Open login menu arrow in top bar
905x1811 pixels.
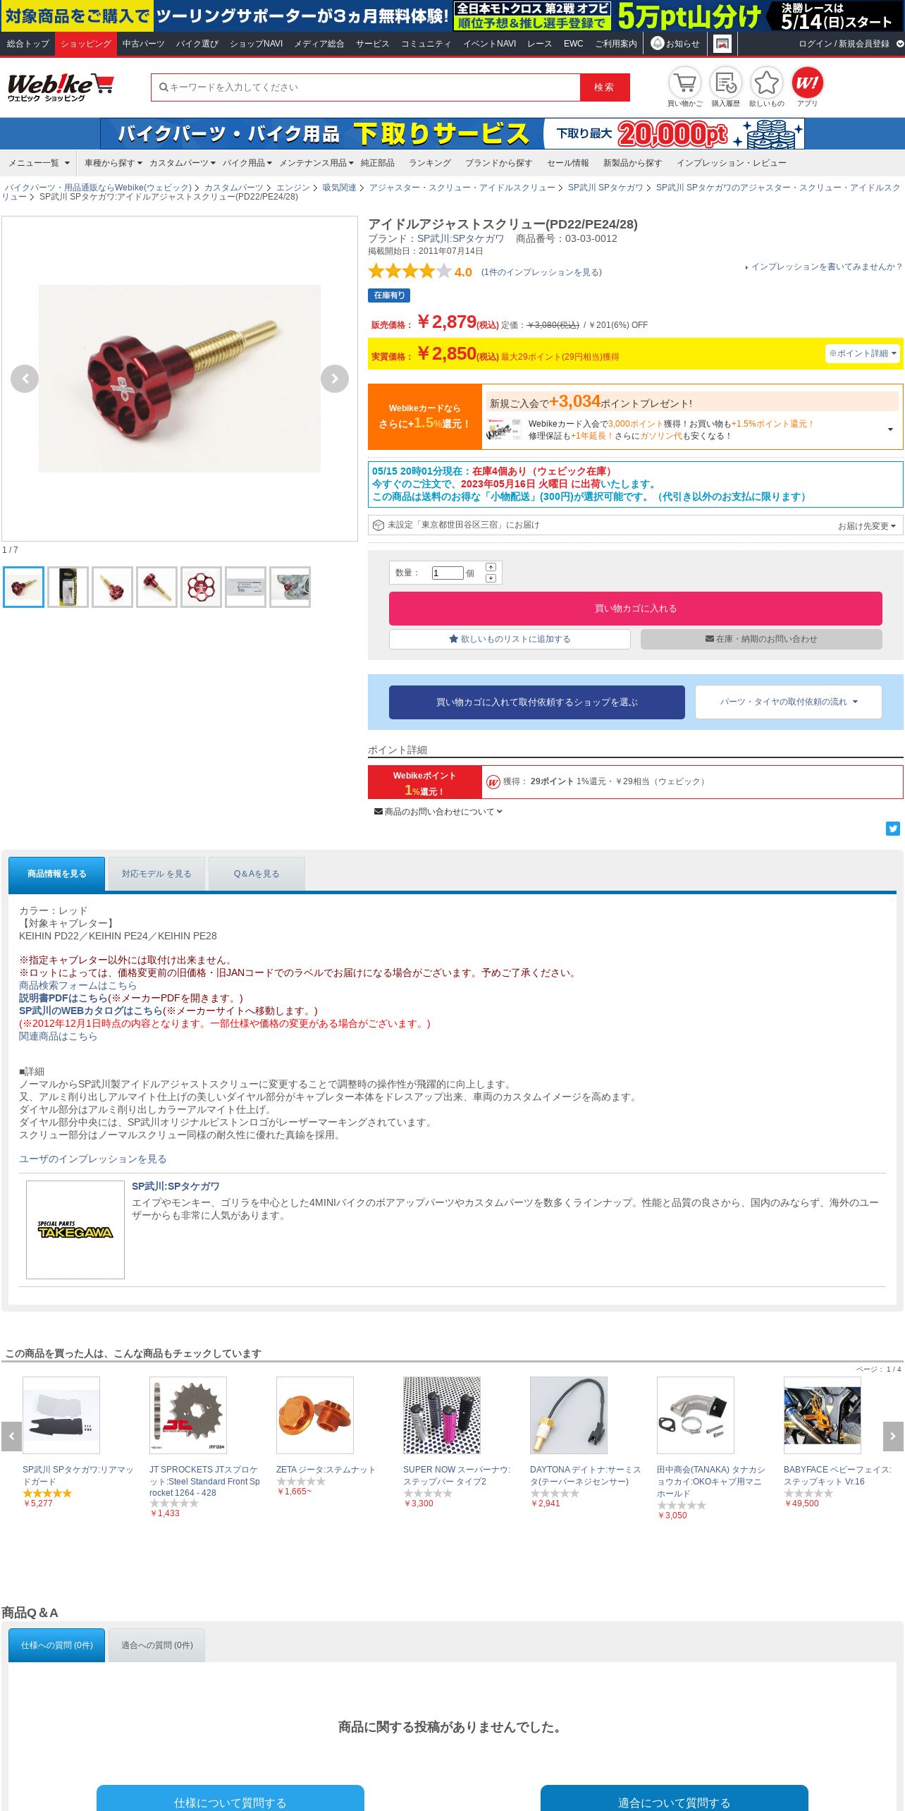click(900, 44)
